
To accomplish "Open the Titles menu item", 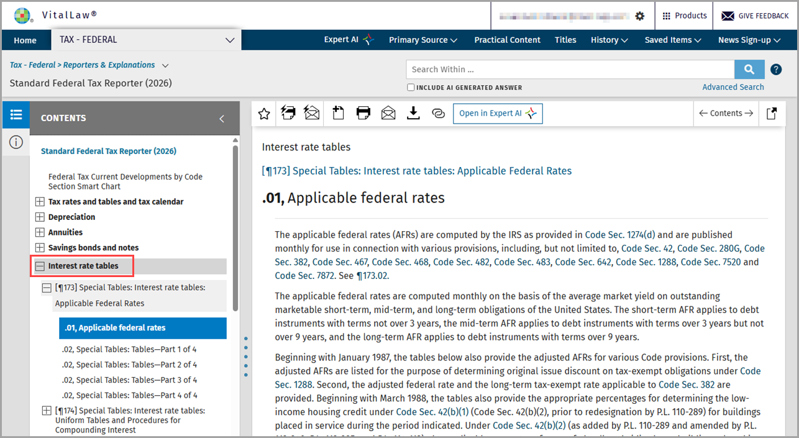I will coord(565,40).
